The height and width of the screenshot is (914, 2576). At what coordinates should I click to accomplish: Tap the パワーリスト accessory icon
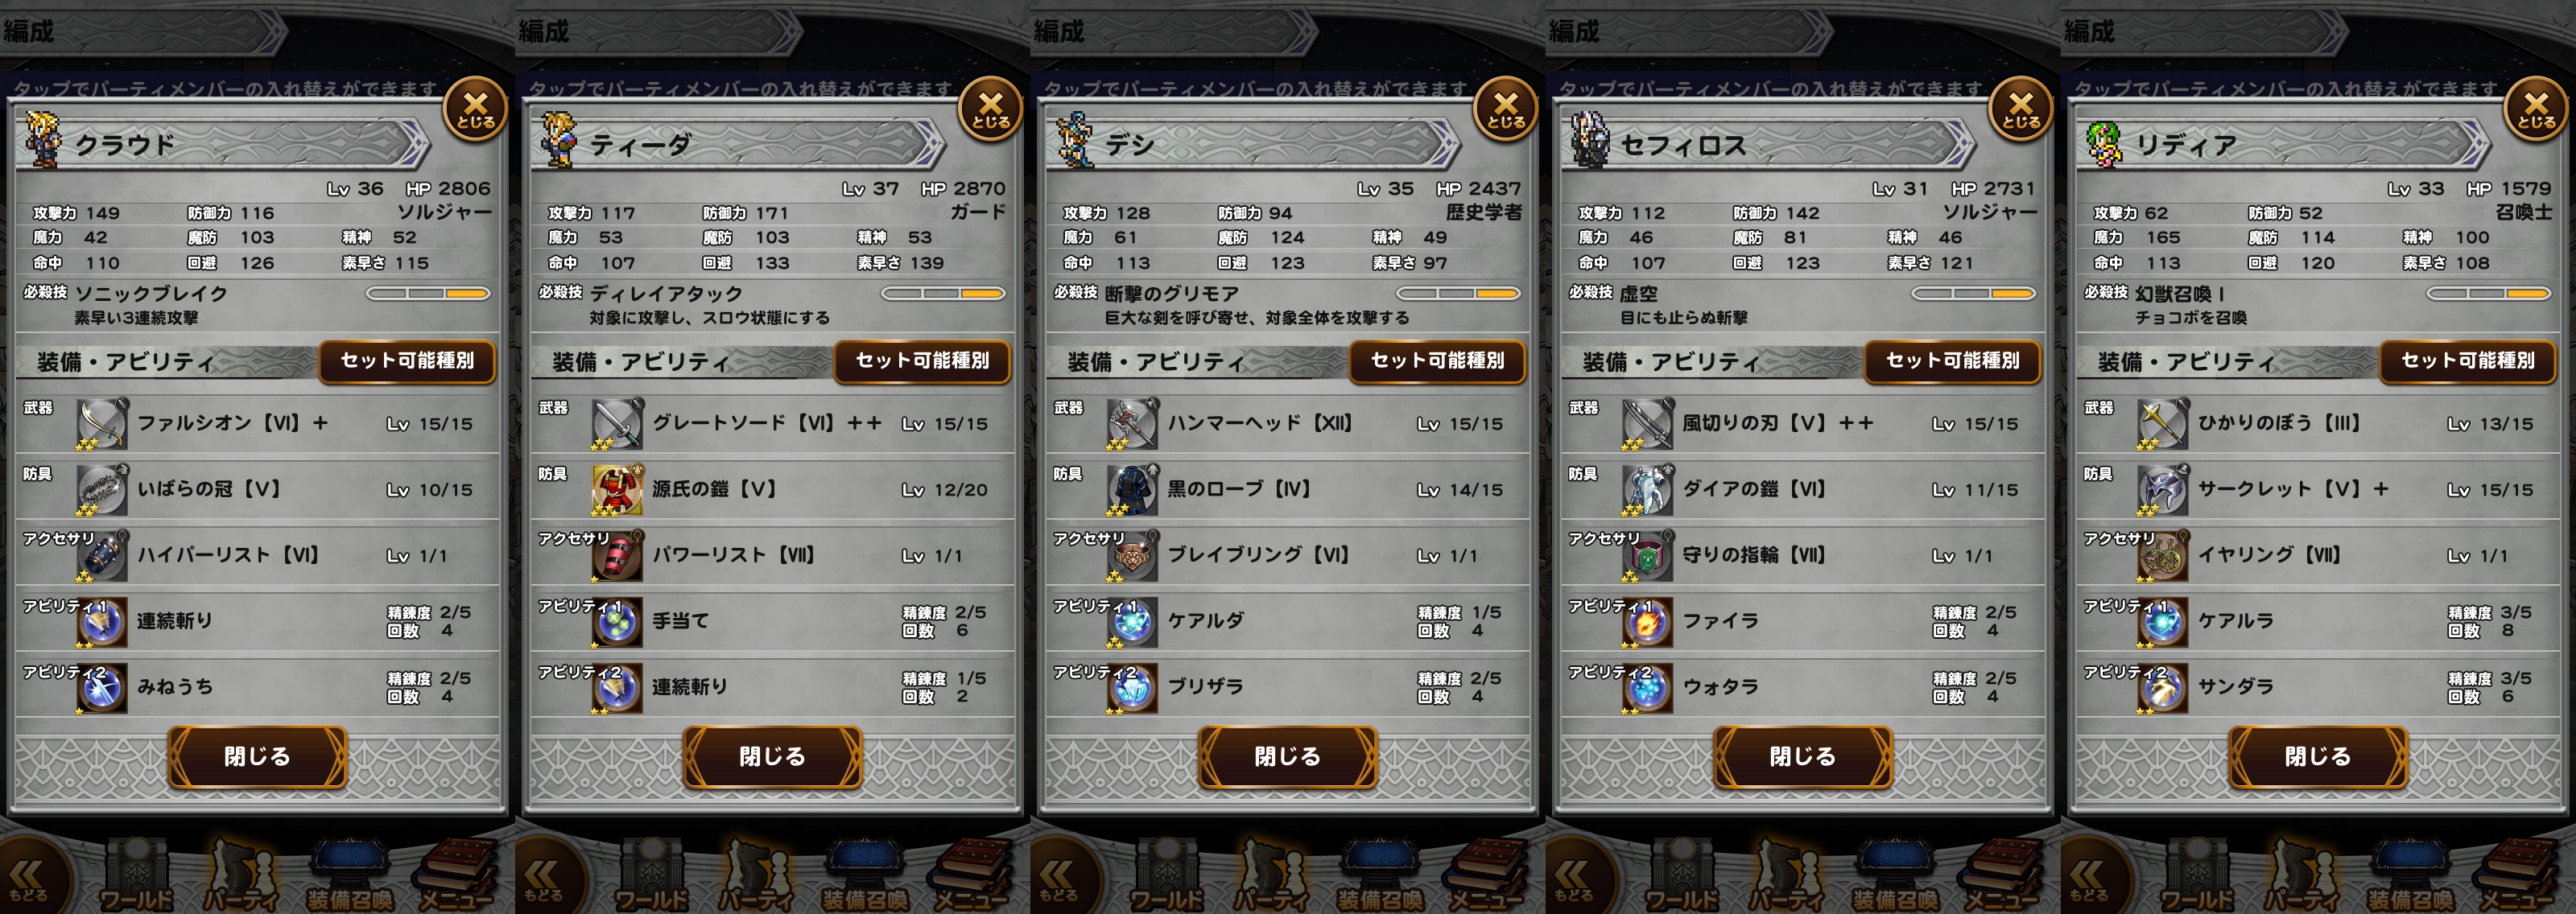coord(617,555)
